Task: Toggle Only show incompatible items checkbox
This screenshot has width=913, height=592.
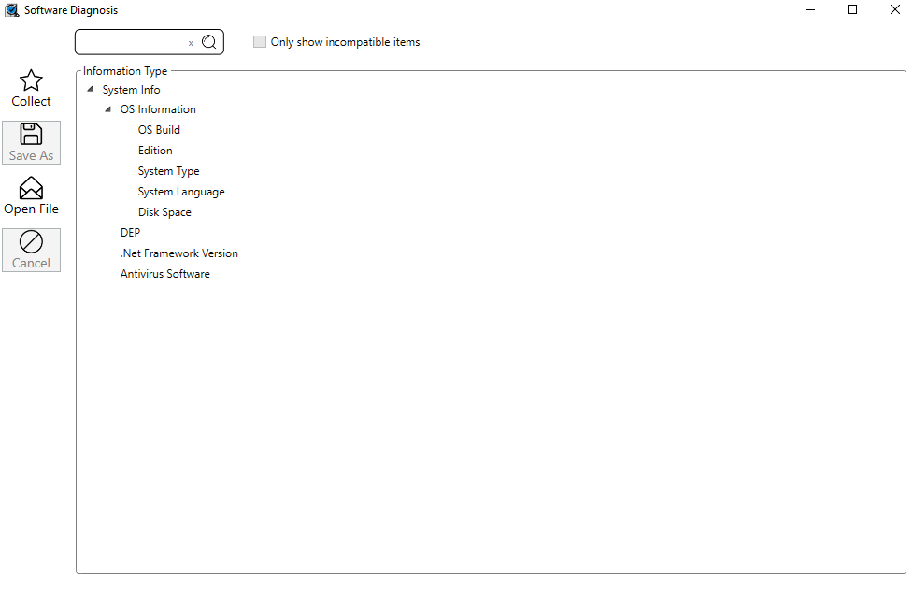Action: 260,42
